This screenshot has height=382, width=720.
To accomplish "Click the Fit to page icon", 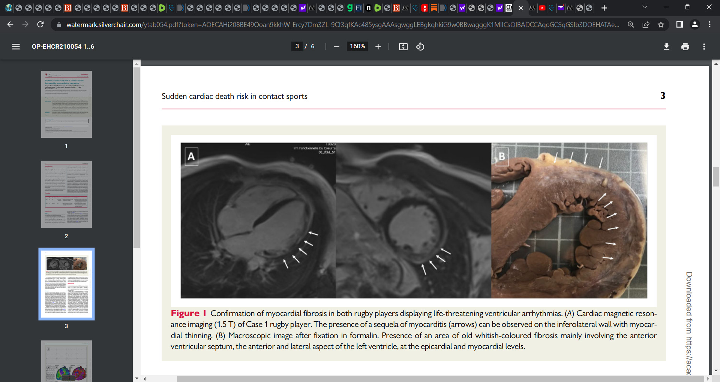I will pos(403,46).
